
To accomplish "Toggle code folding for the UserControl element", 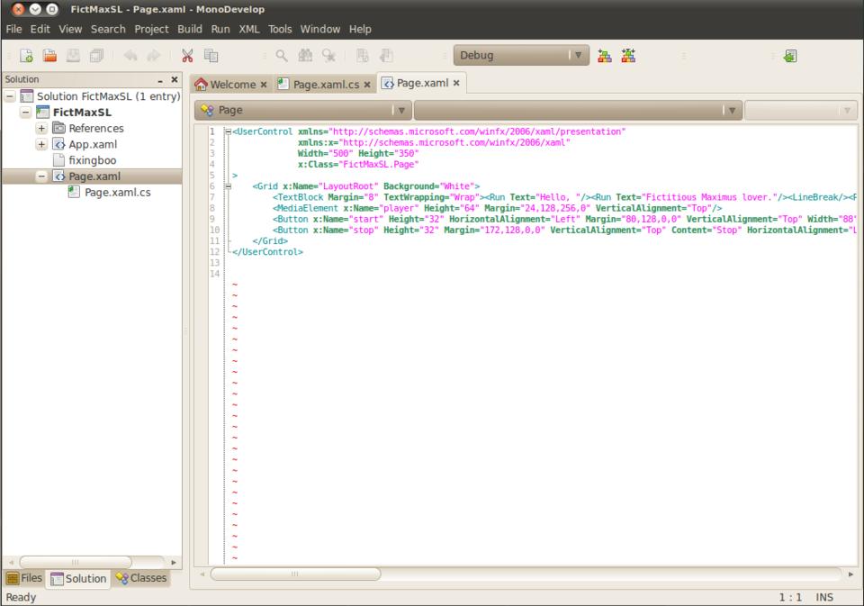I will 228,131.
